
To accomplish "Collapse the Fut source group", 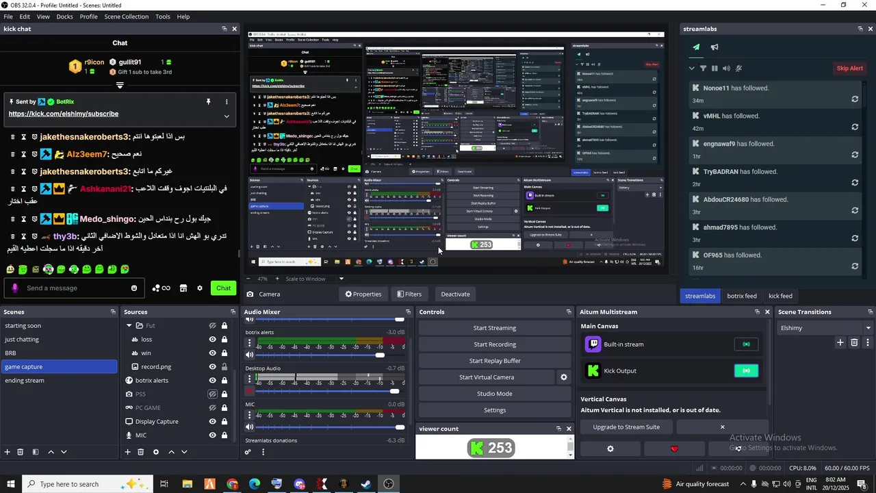I will point(129,326).
